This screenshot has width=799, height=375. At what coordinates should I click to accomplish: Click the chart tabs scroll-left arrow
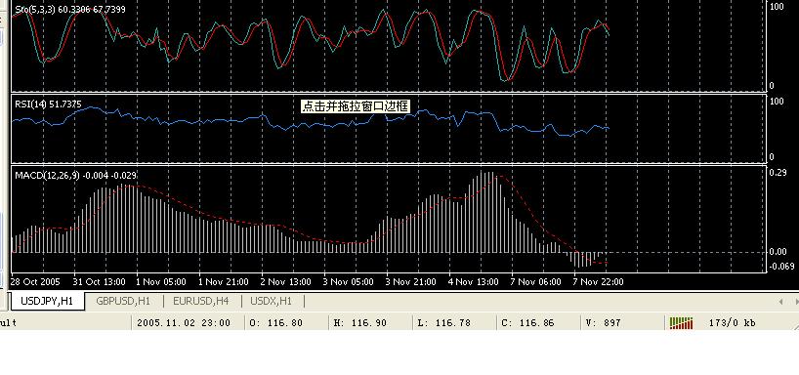[x=781, y=302]
